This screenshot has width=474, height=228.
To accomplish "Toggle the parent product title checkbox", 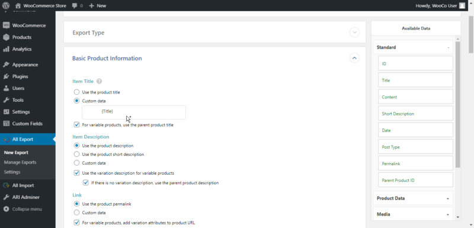I will tap(77, 125).
